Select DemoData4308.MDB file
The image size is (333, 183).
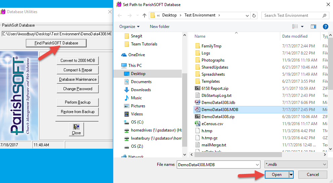(x=260, y=109)
